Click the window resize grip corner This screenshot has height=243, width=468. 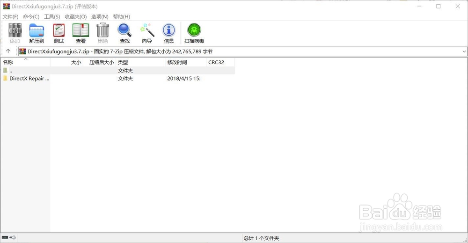point(465,240)
